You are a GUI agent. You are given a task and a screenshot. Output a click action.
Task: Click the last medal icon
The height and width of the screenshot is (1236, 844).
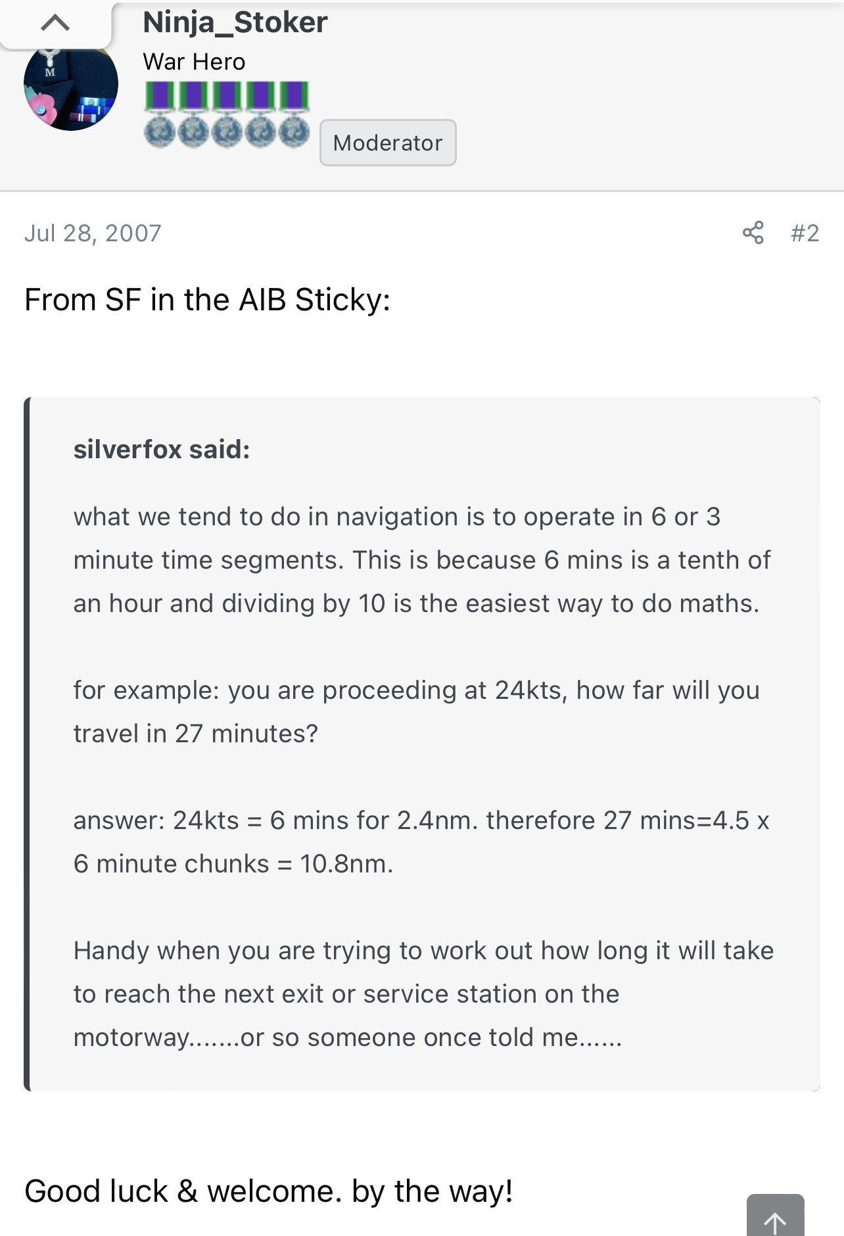(x=294, y=114)
